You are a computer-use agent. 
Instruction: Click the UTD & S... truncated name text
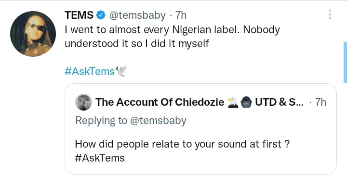279,102
